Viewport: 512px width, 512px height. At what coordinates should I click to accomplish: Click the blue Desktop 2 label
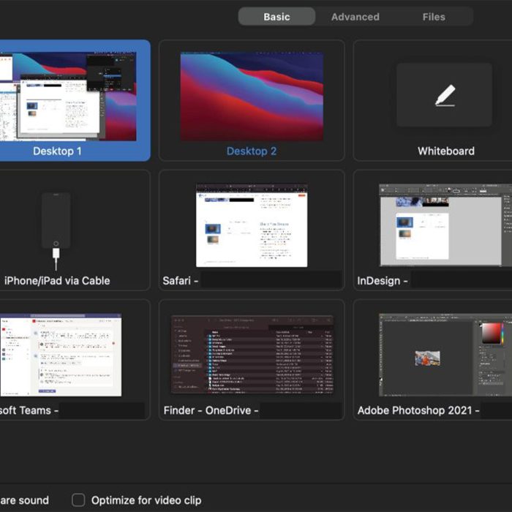[252, 151]
